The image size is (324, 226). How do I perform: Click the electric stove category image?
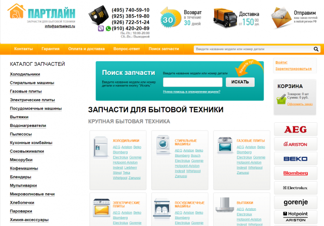tap(101, 208)
